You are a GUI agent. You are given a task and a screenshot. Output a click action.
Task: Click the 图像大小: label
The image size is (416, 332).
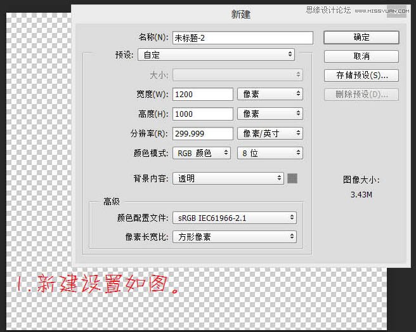pyautogui.click(x=361, y=180)
